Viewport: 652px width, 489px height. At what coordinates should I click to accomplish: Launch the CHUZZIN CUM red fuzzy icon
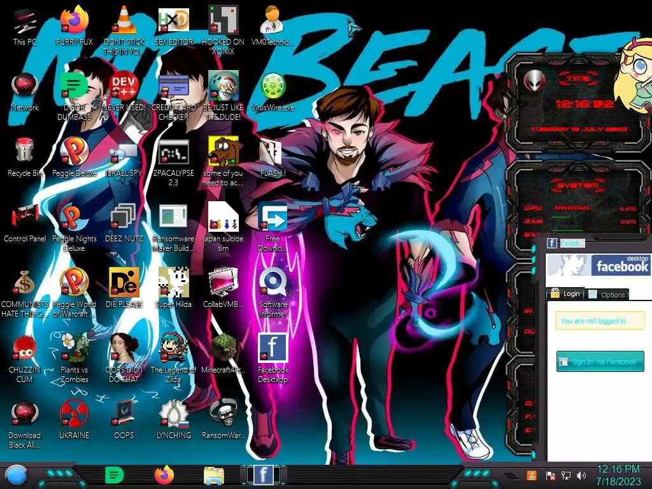pos(24,348)
